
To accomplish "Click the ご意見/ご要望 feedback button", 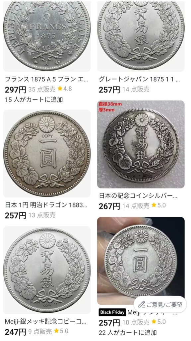I will (x=160, y=304).
